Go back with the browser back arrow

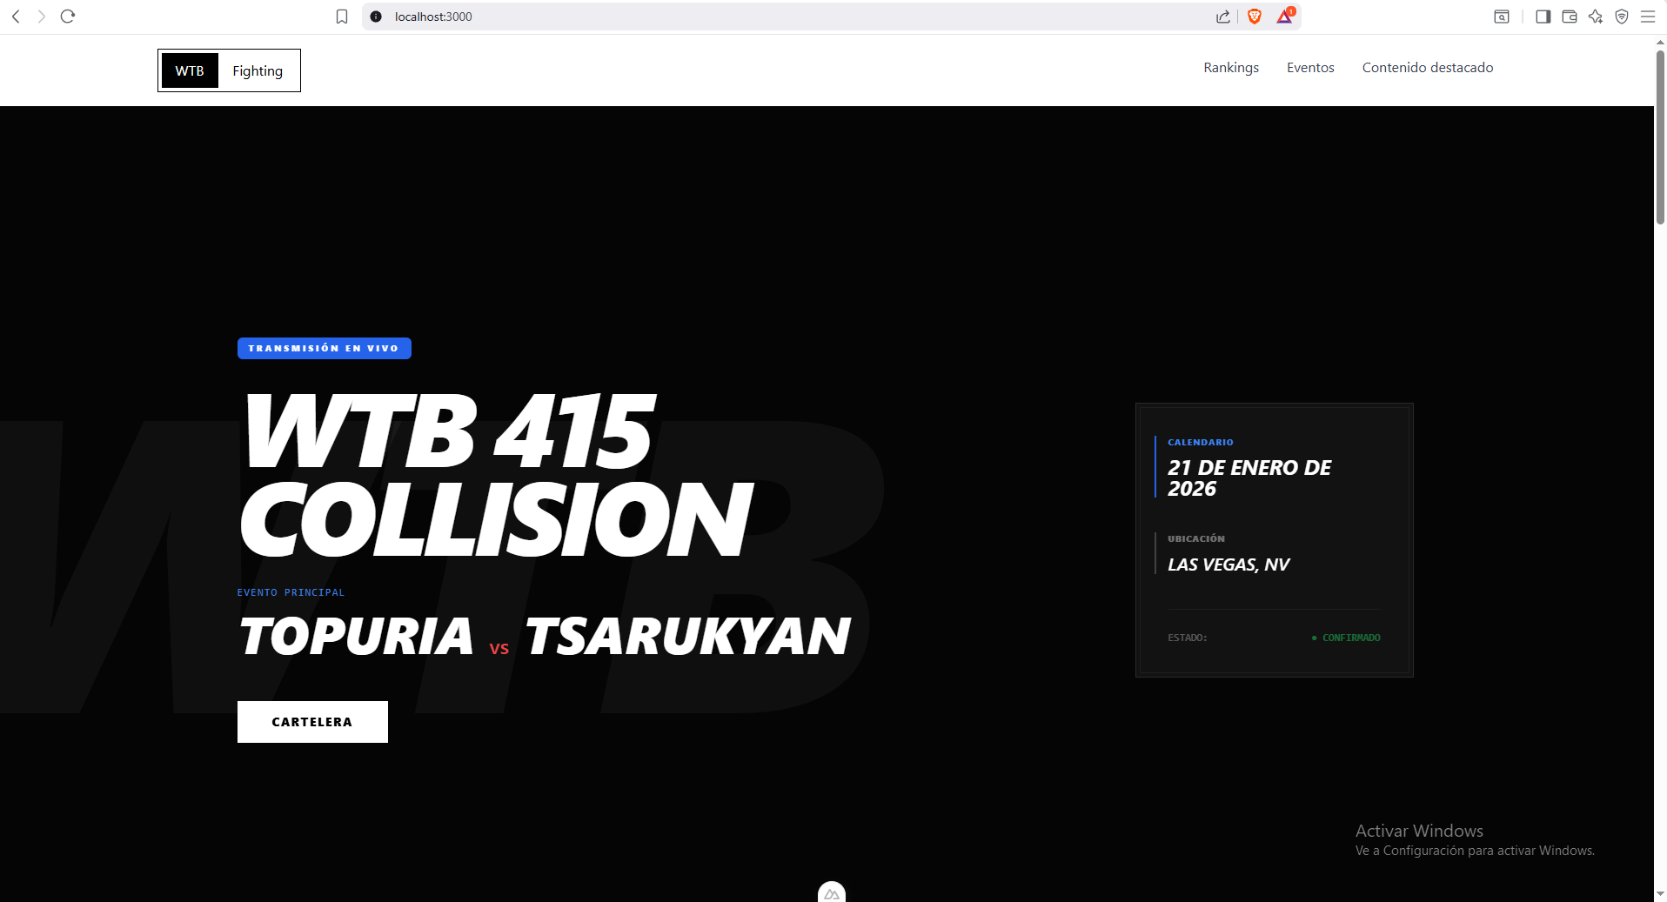16,17
